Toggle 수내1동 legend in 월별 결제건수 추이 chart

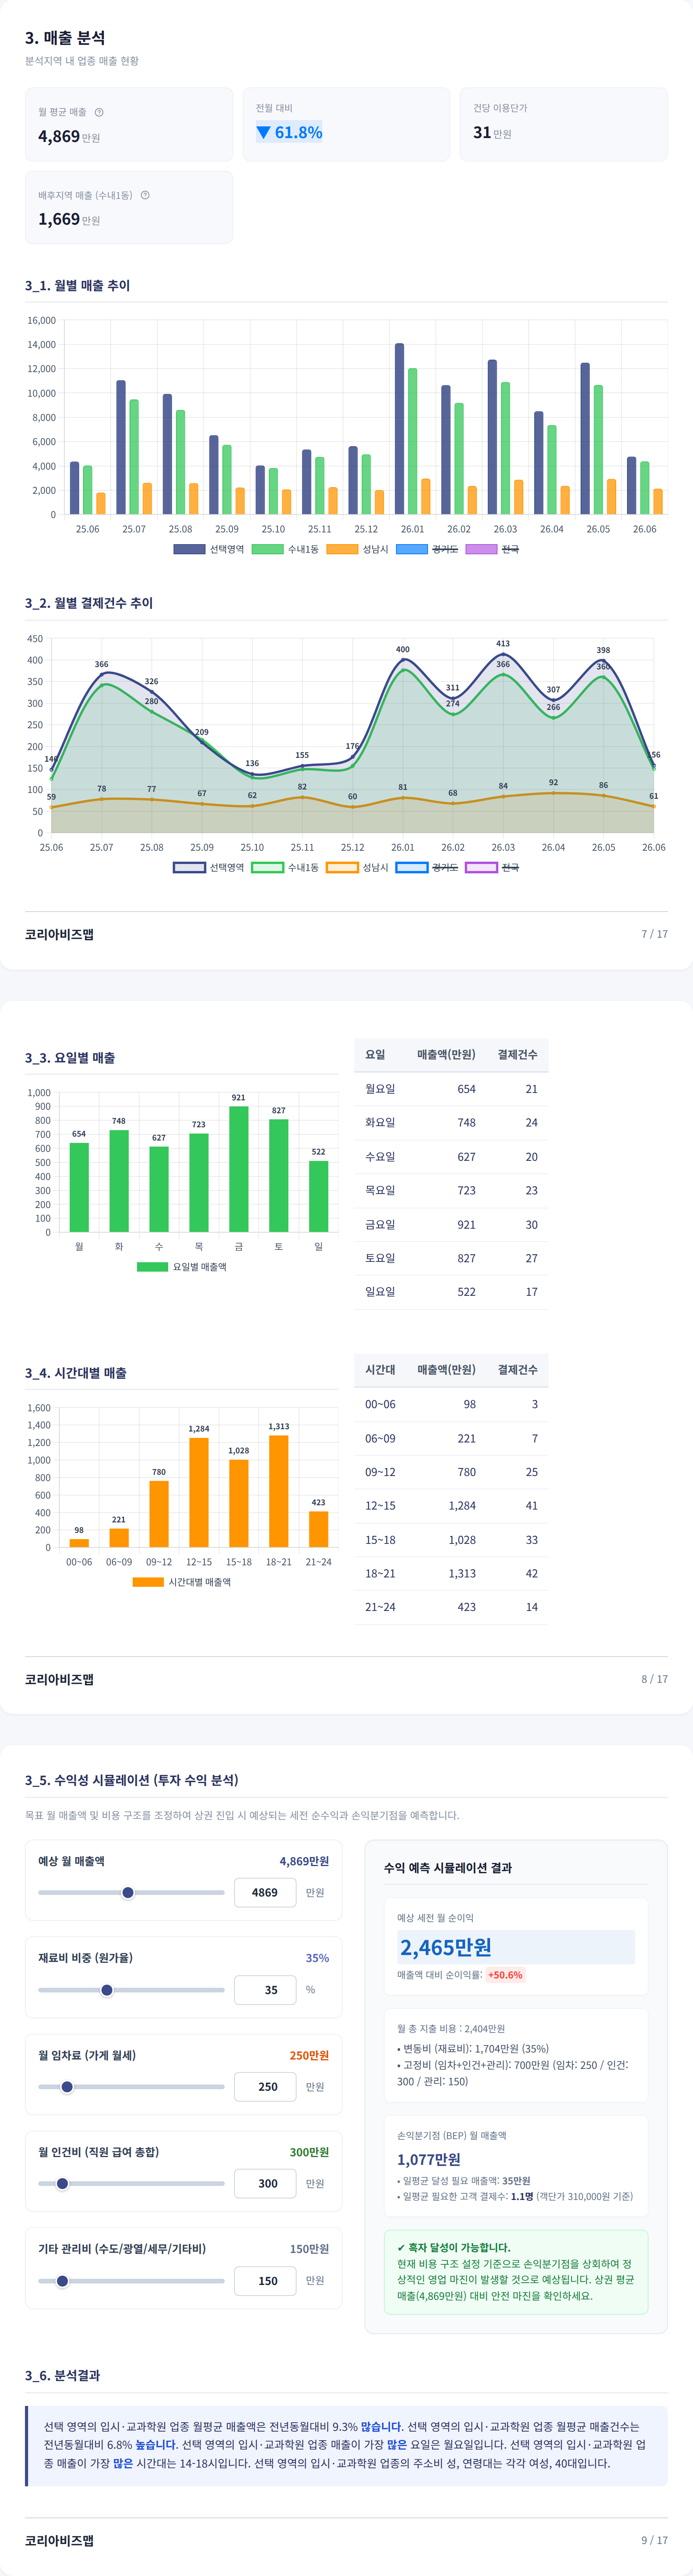click(285, 867)
